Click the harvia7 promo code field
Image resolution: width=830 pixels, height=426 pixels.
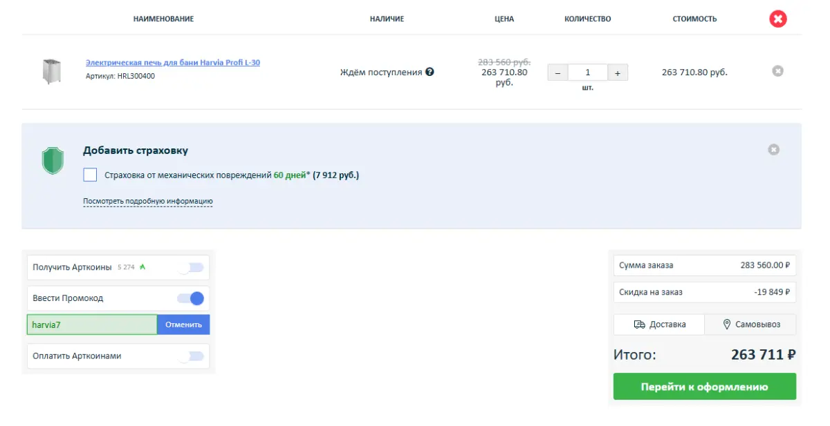click(92, 325)
